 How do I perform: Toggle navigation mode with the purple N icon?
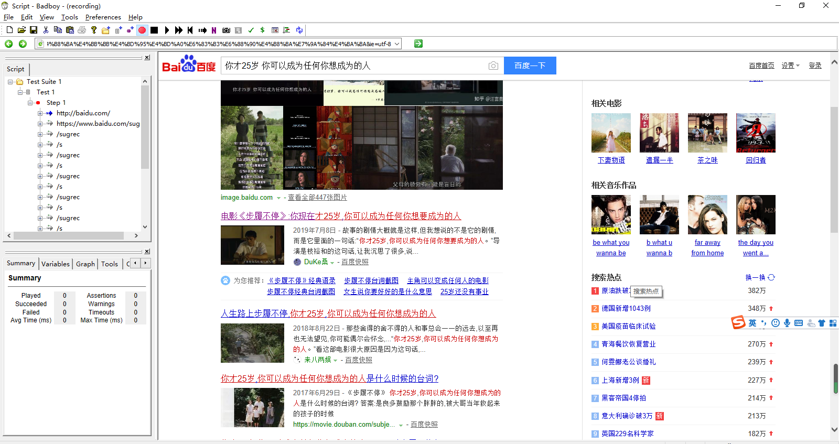pyautogui.click(x=214, y=30)
